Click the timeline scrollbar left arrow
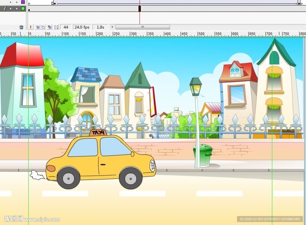This screenshot has height=225, width=306. (x=112, y=27)
